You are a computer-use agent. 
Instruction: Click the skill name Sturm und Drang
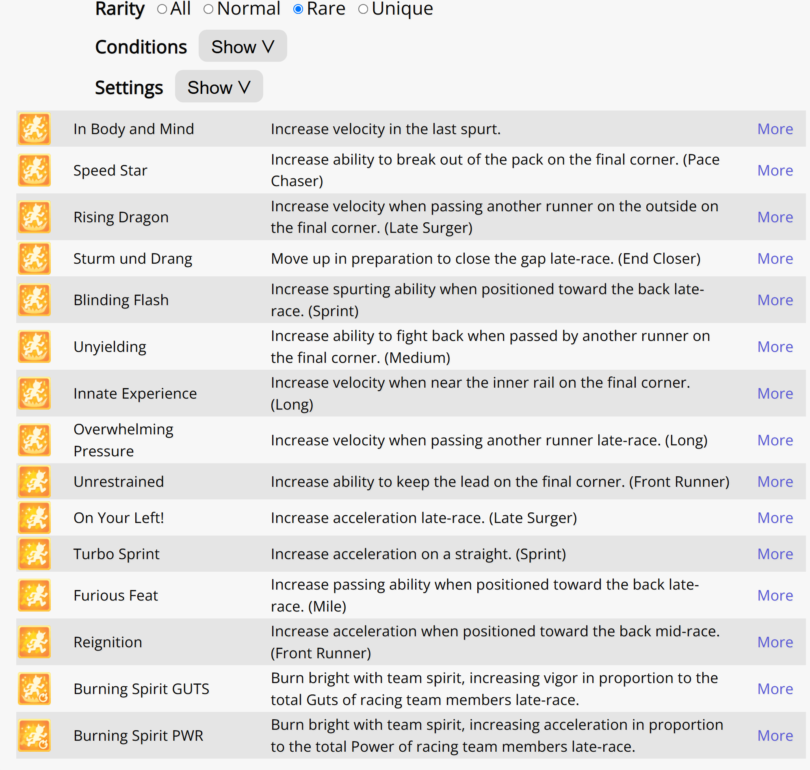point(133,259)
